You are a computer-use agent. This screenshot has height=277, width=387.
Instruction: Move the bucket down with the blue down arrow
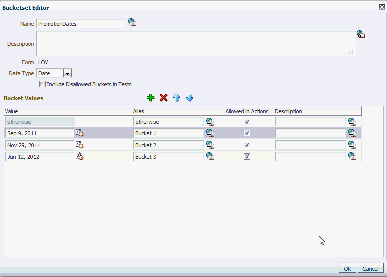coord(190,98)
